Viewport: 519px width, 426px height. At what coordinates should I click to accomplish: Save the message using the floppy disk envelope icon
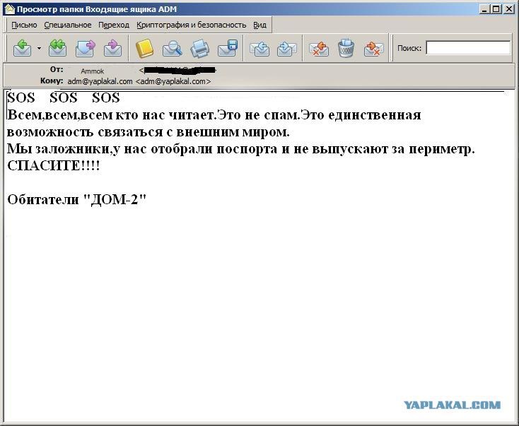(228, 48)
